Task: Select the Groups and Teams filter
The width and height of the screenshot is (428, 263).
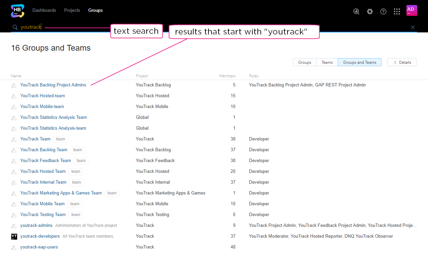Action: click(x=359, y=62)
